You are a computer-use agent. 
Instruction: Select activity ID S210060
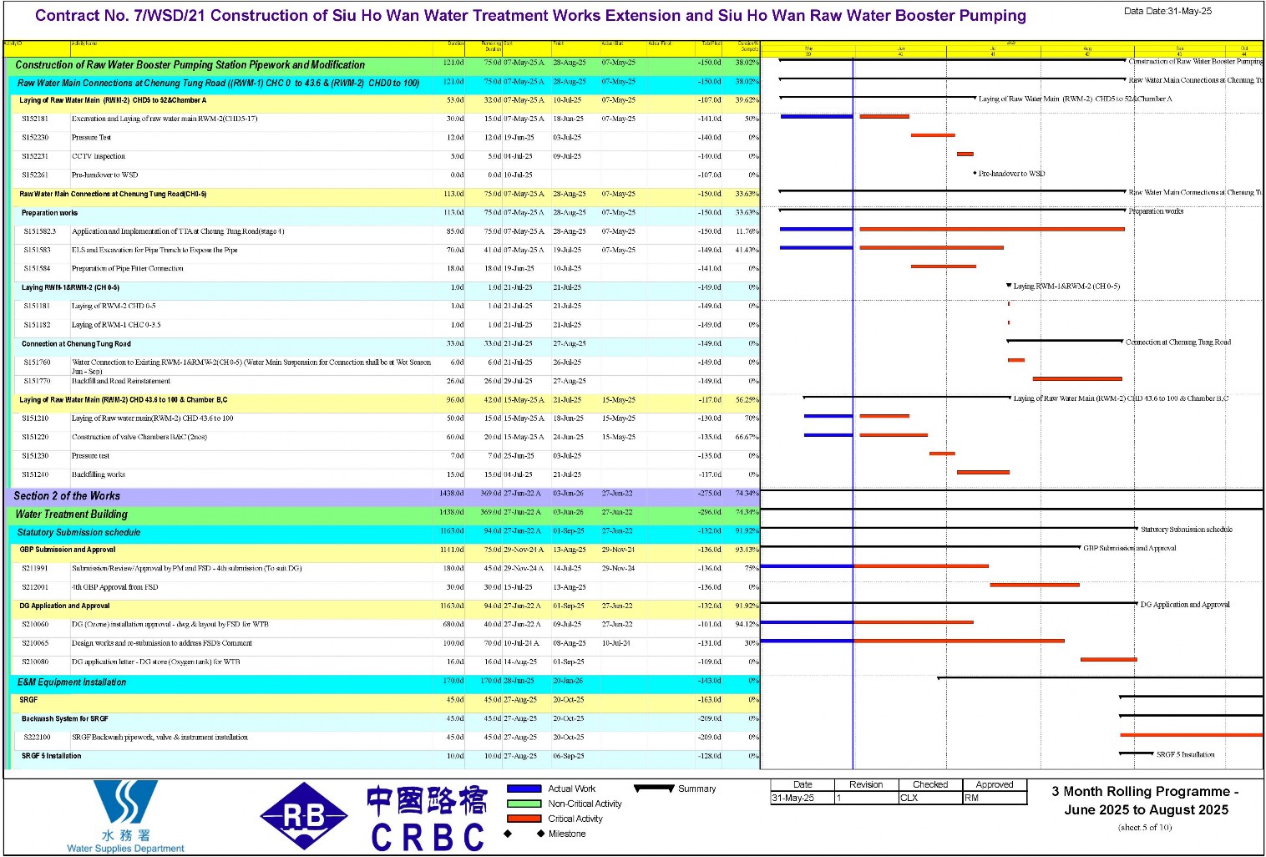[x=35, y=625]
